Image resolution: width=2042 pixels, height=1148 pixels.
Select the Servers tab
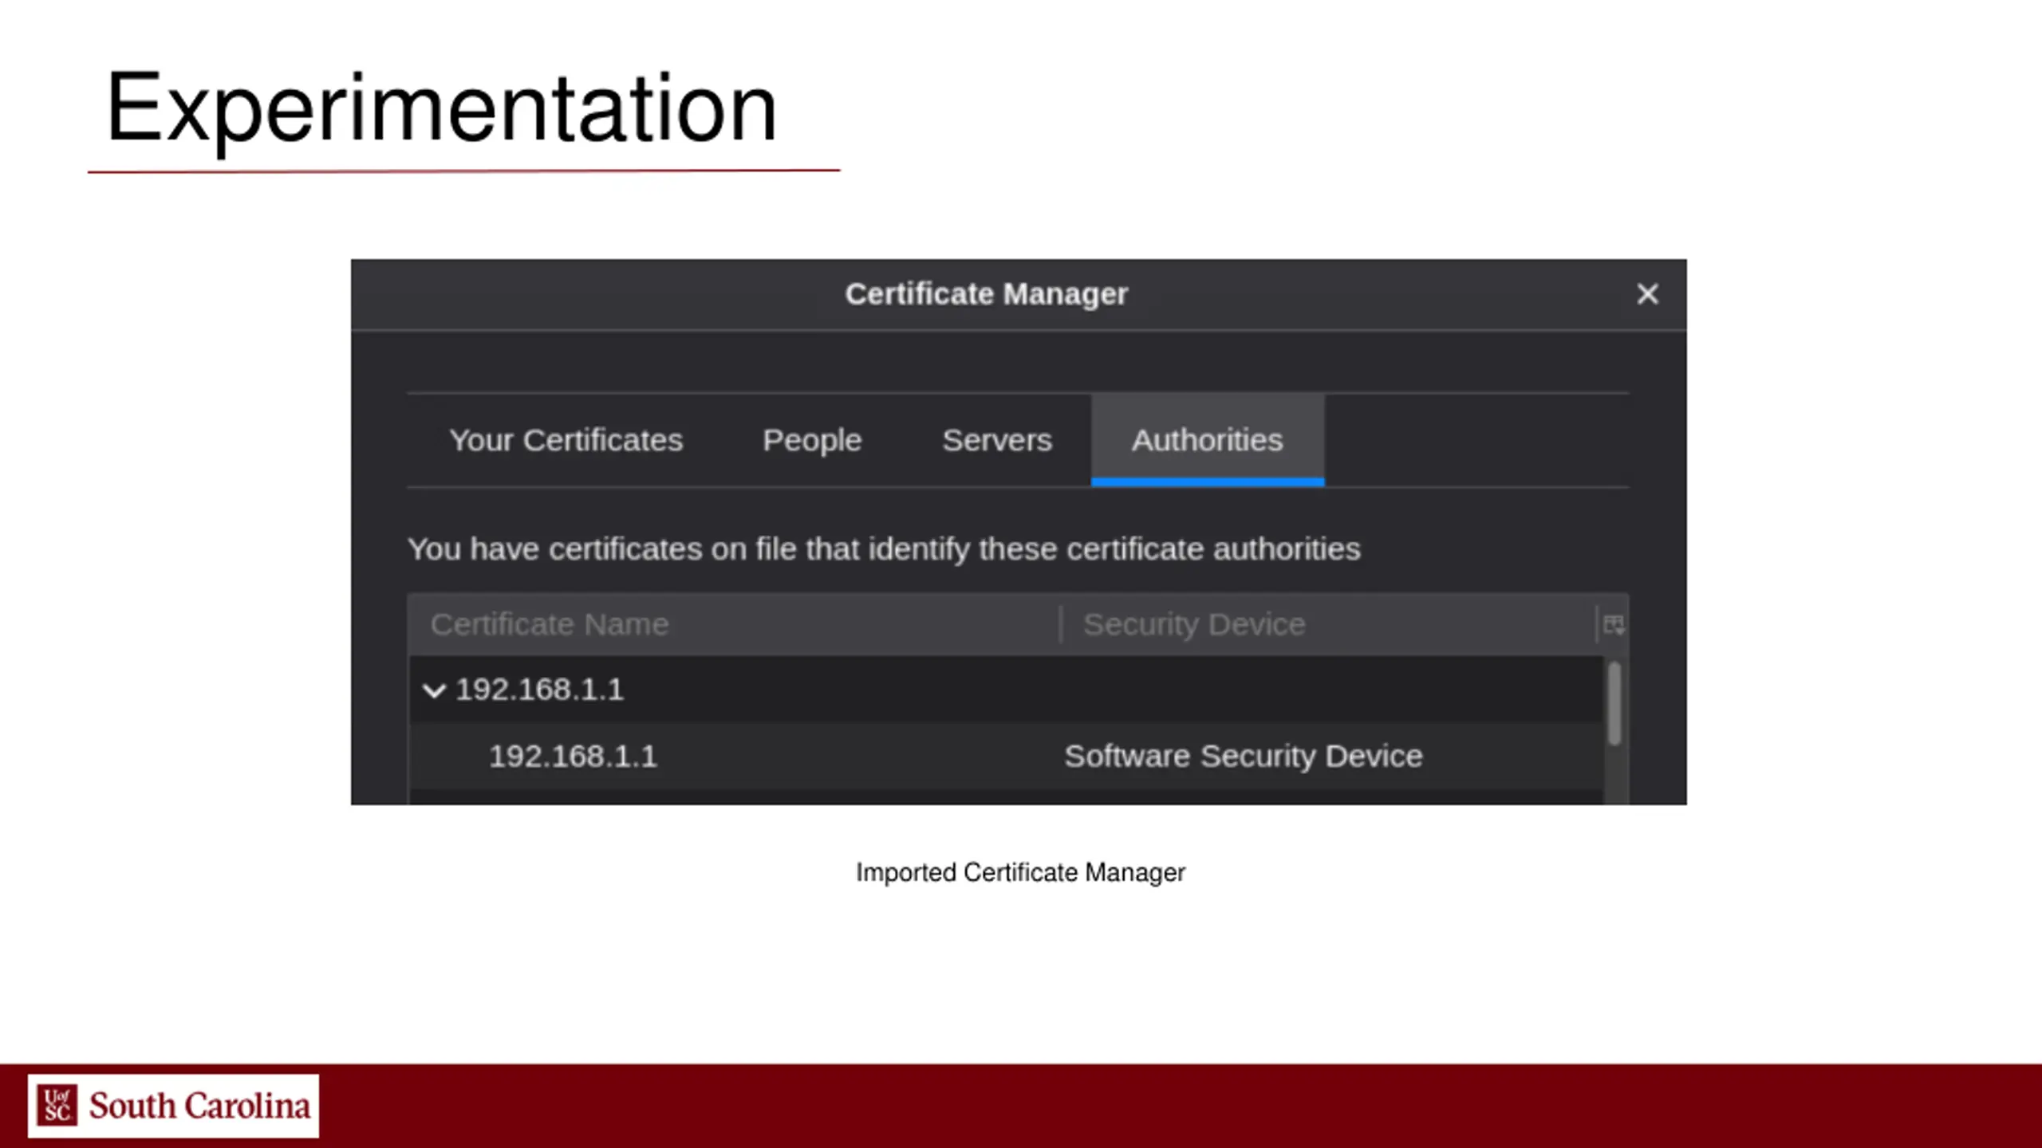pos(996,440)
